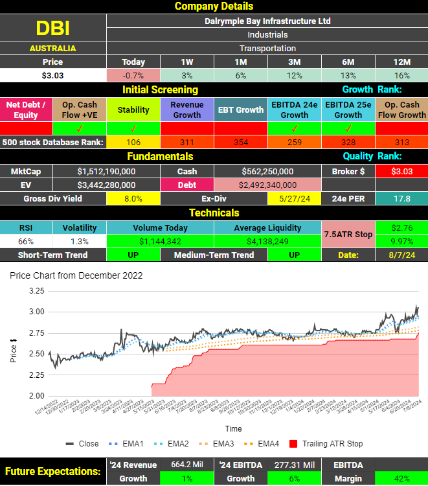Click the EBITDA Growth value 6%
The height and width of the screenshot is (486, 428).
pos(294,479)
